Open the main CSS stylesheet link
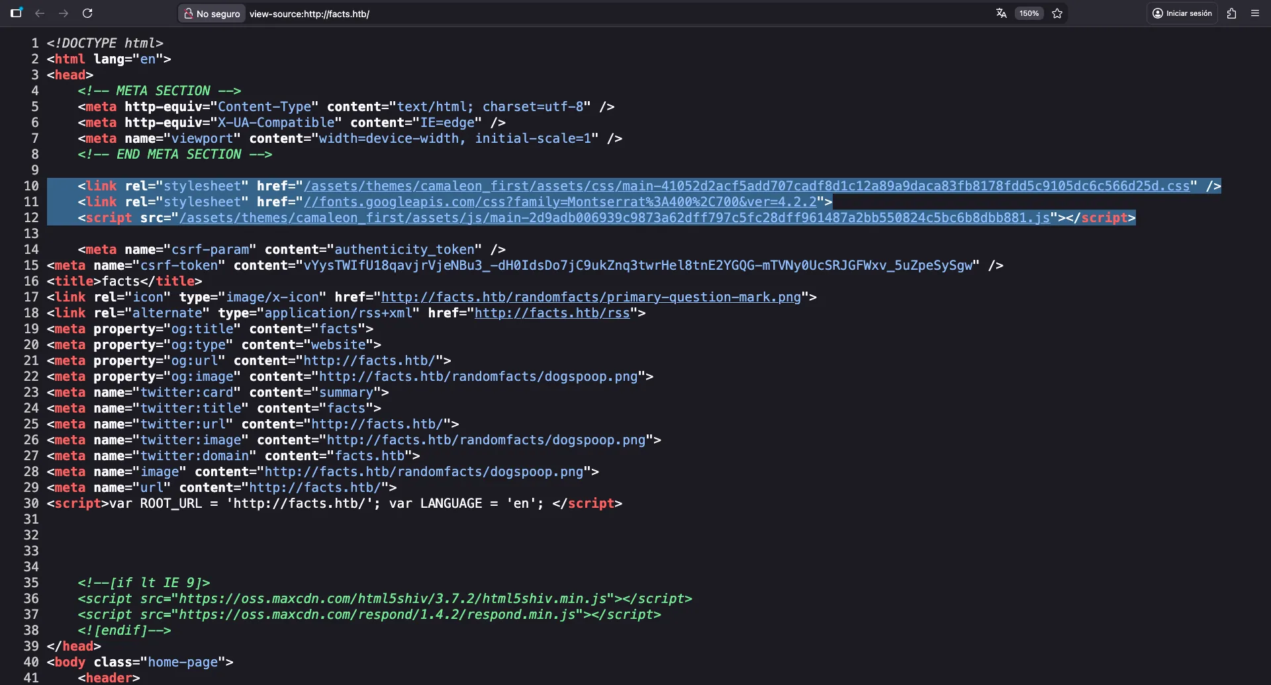 (747, 186)
